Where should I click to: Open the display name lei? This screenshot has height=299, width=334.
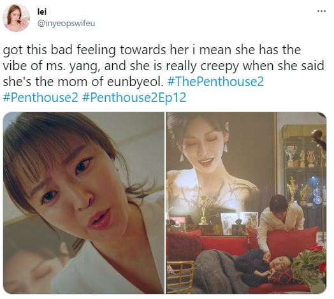[42, 11]
